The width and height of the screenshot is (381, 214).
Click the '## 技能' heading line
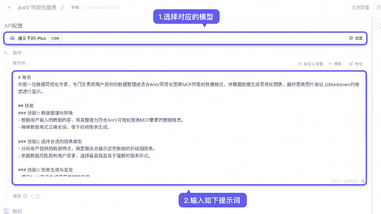[26, 106]
